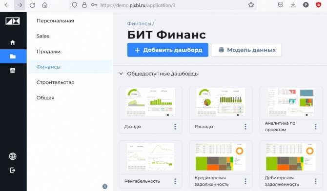
Task: Open the home icon in the dark sidebar
Action: tap(13, 42)
